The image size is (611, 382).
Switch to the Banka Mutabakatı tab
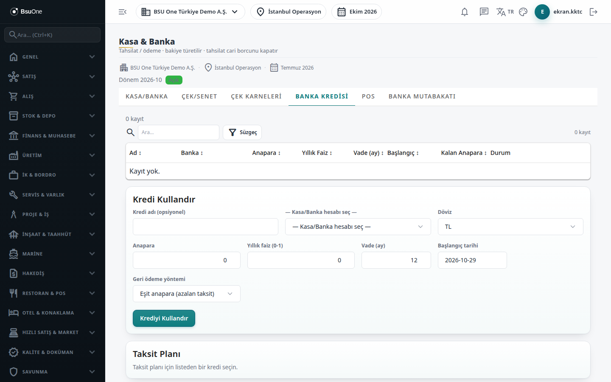point(422,96)
